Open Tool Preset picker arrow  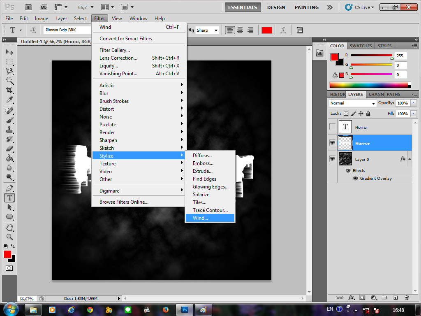tap(21, 30)
